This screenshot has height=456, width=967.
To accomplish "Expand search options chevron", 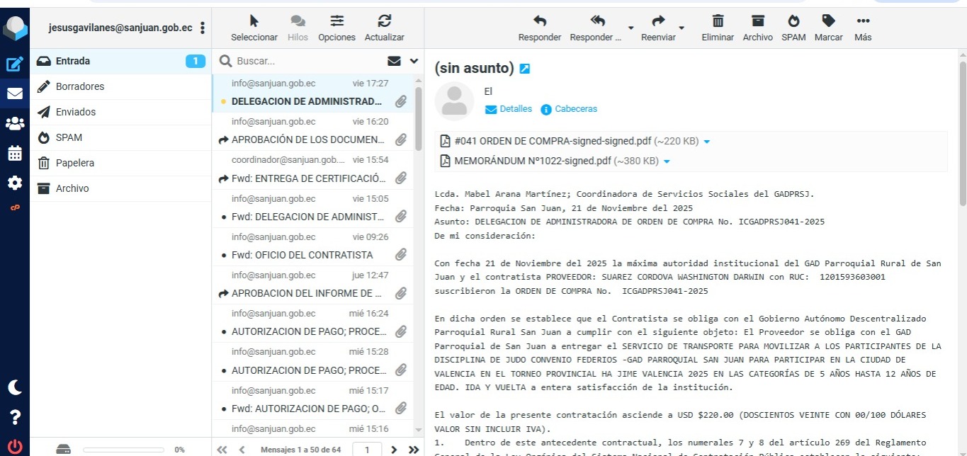I will click(414, 61).
